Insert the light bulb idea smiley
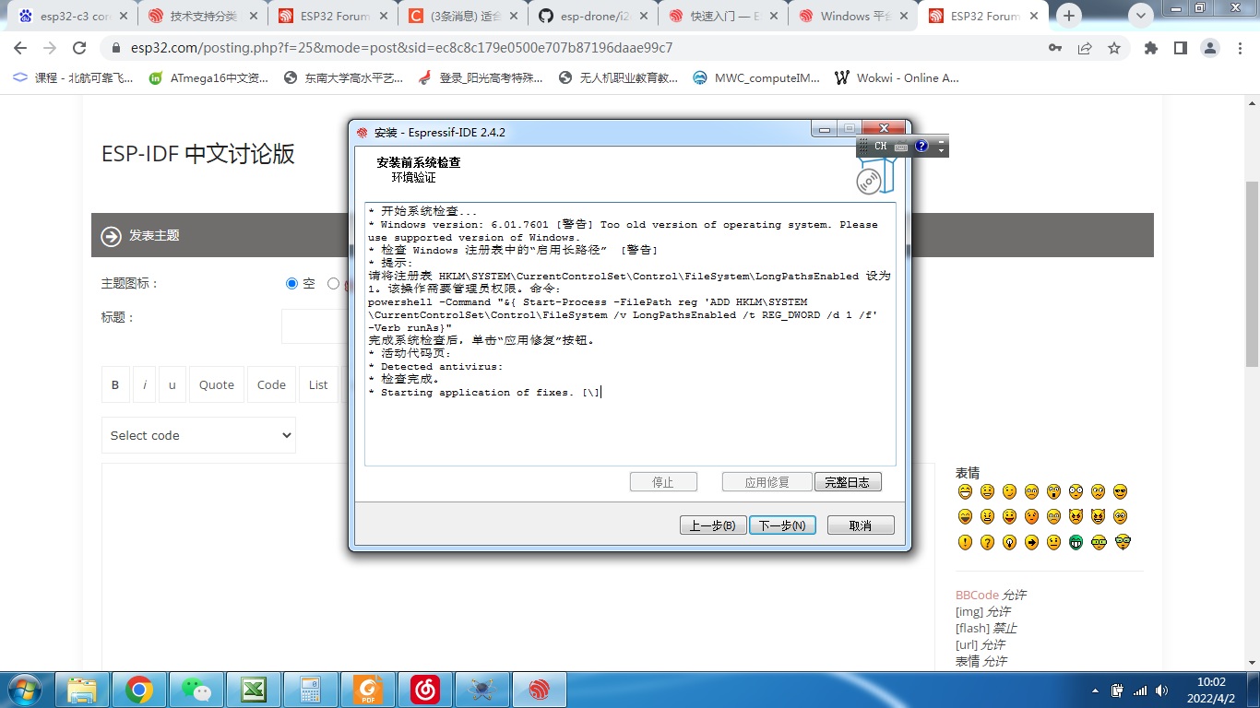The height and width of the screenshot is (708, 1260). (x=1009, y=542)
